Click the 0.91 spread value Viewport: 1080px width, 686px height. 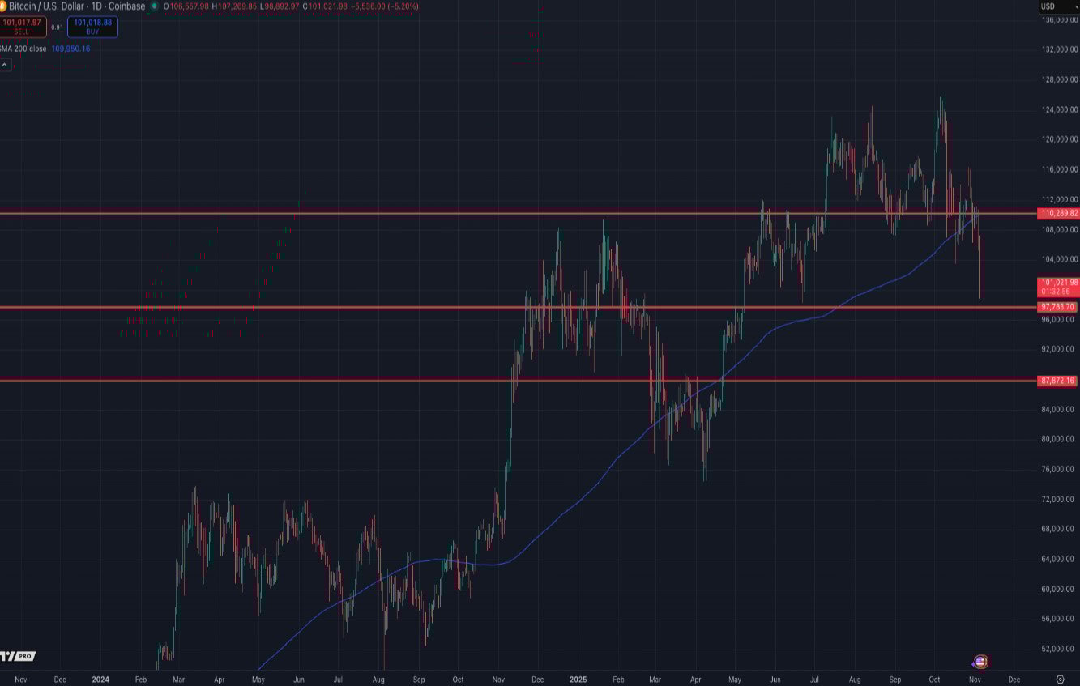click(x=57, y=28)
